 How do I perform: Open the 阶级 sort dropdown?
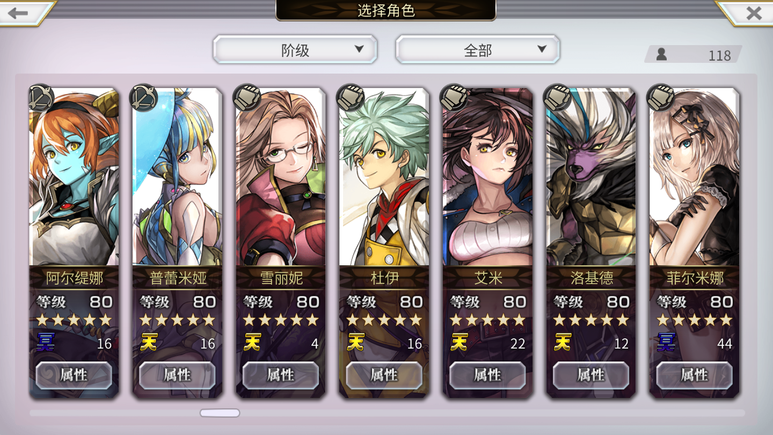point(295,50)
